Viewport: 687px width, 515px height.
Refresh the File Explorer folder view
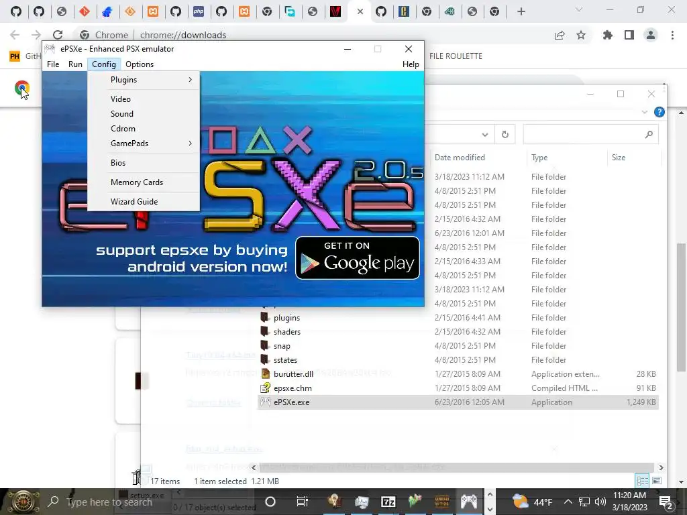tap(505, 134)
